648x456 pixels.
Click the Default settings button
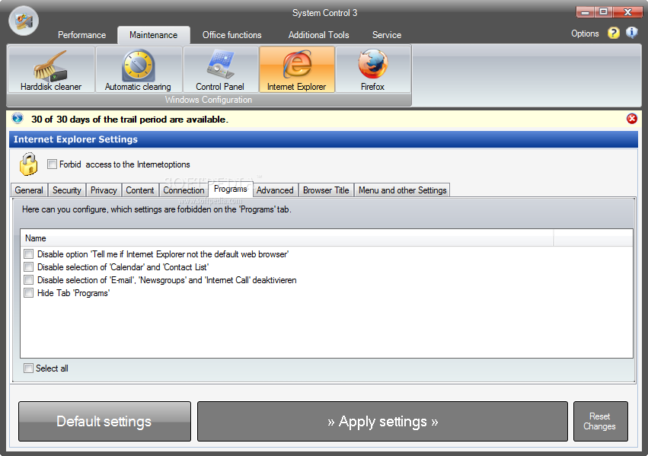pyautogui.click(x=104, y=421)
